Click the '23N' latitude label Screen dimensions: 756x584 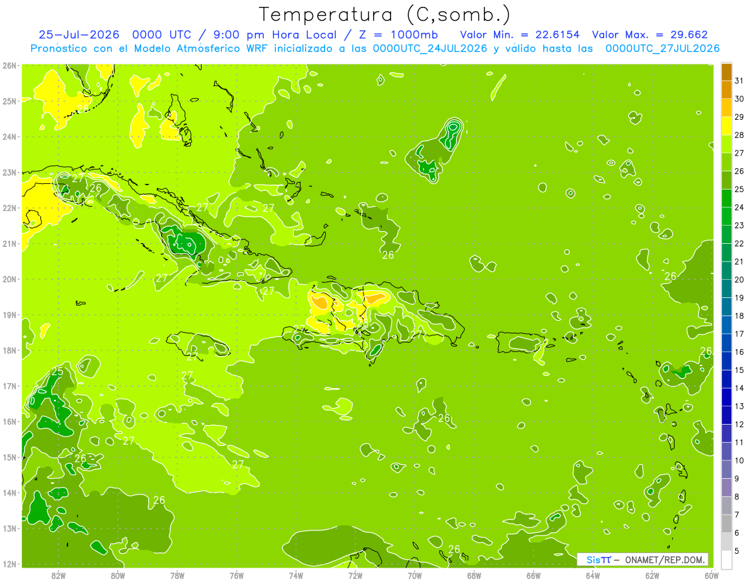(x=9, y=172)
